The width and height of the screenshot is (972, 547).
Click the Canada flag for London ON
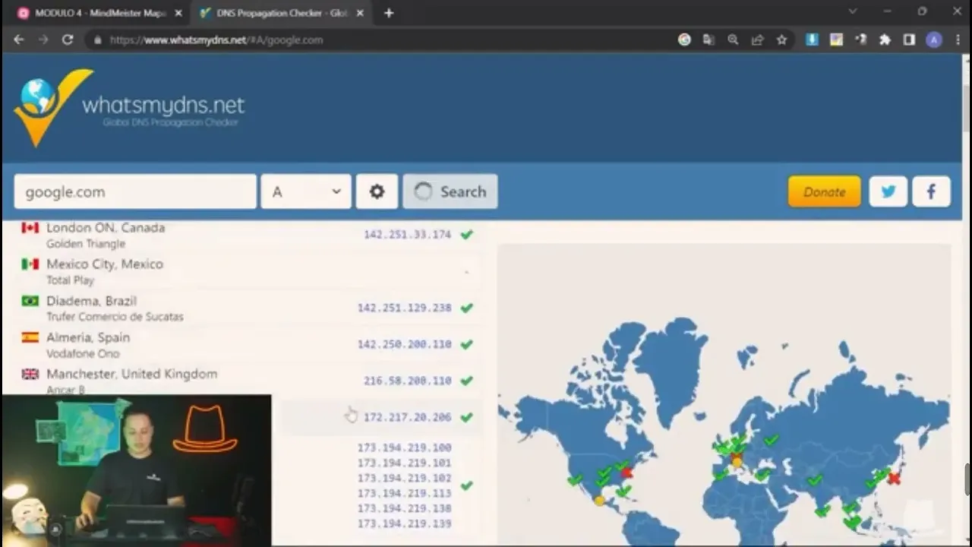click(30, 228)
